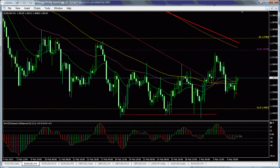Close the inner EURUSD,H4 chart window

(276, 8)
